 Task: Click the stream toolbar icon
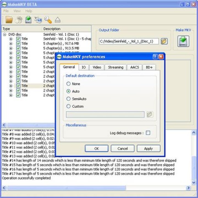click(38, 20)
